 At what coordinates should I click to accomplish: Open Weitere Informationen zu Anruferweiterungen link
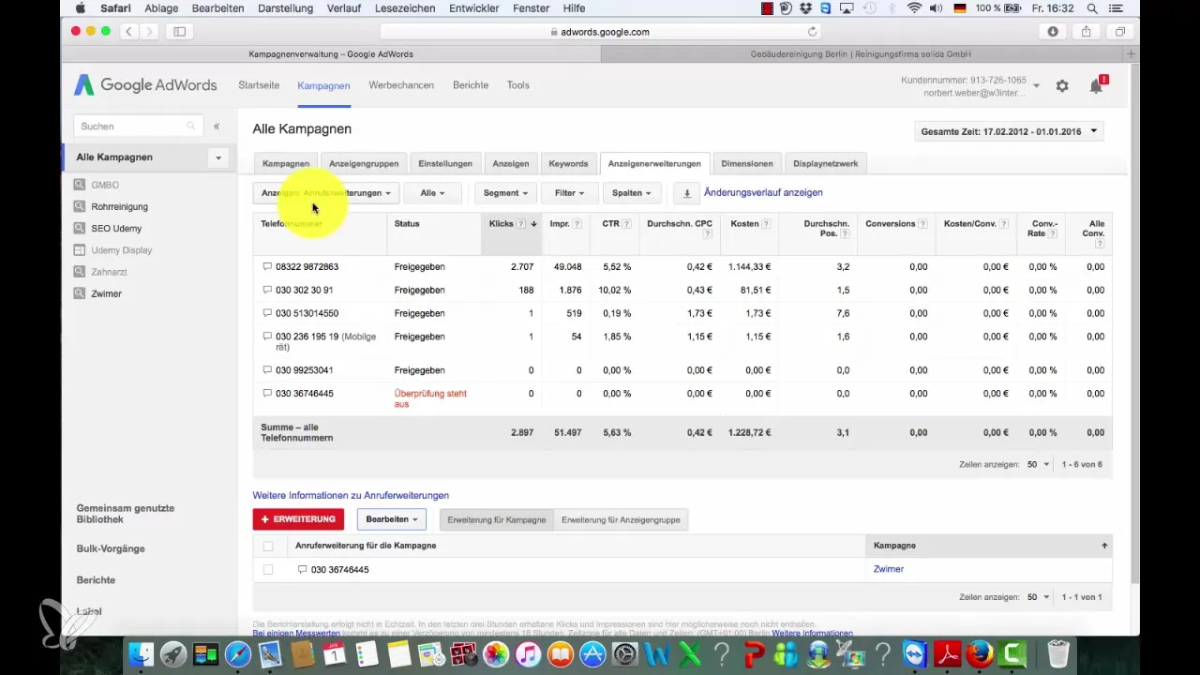[x=351, y=495]
